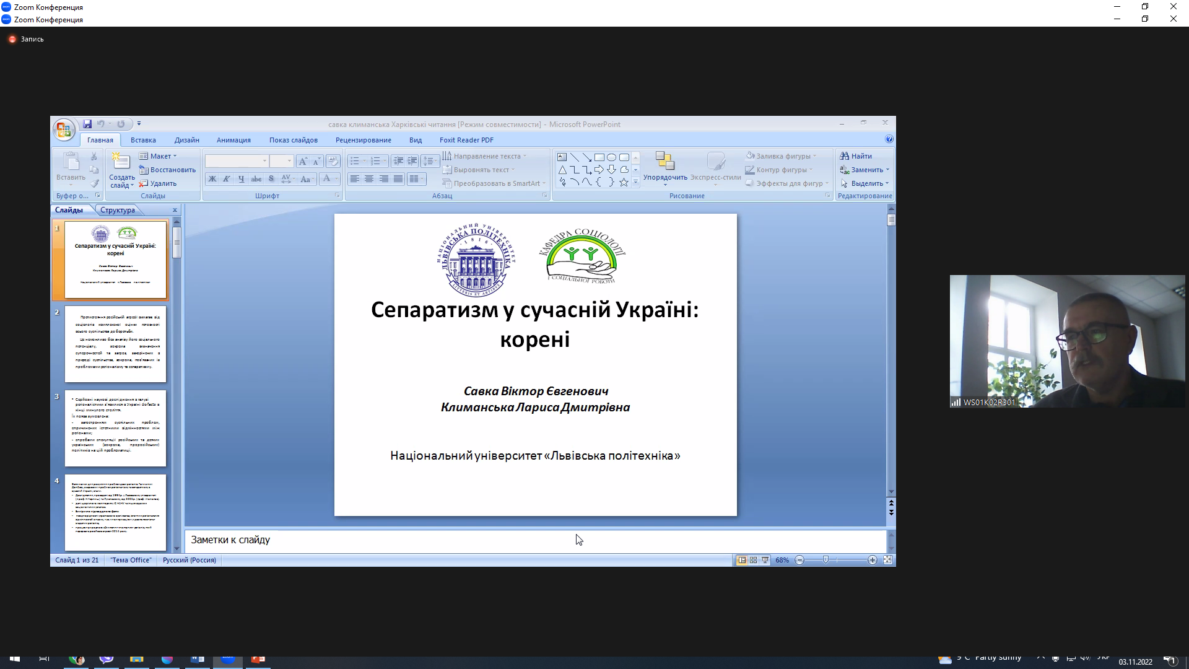
Task: Save presentation via quick access toolbar
Action: coord(87,124)
